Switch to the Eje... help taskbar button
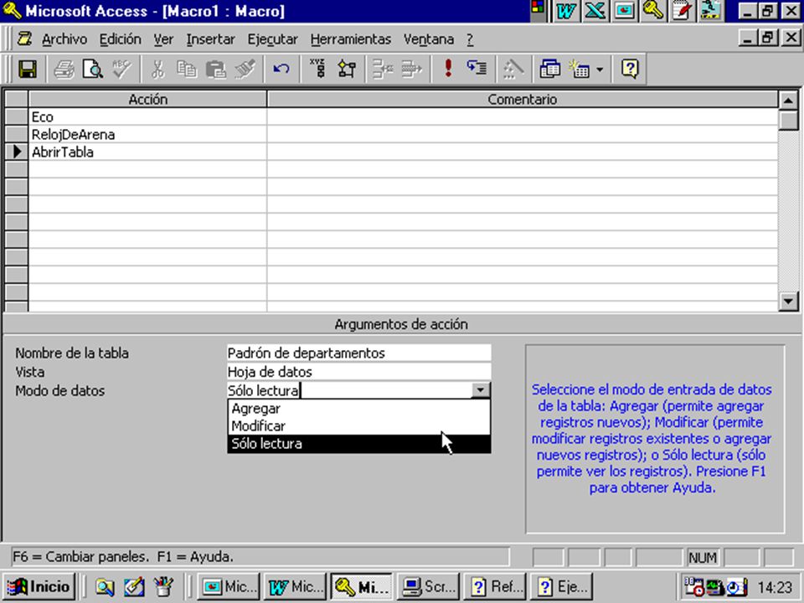 [x=562, y=586]
